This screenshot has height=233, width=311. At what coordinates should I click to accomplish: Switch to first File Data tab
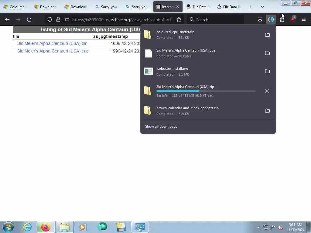pos(198,7)
